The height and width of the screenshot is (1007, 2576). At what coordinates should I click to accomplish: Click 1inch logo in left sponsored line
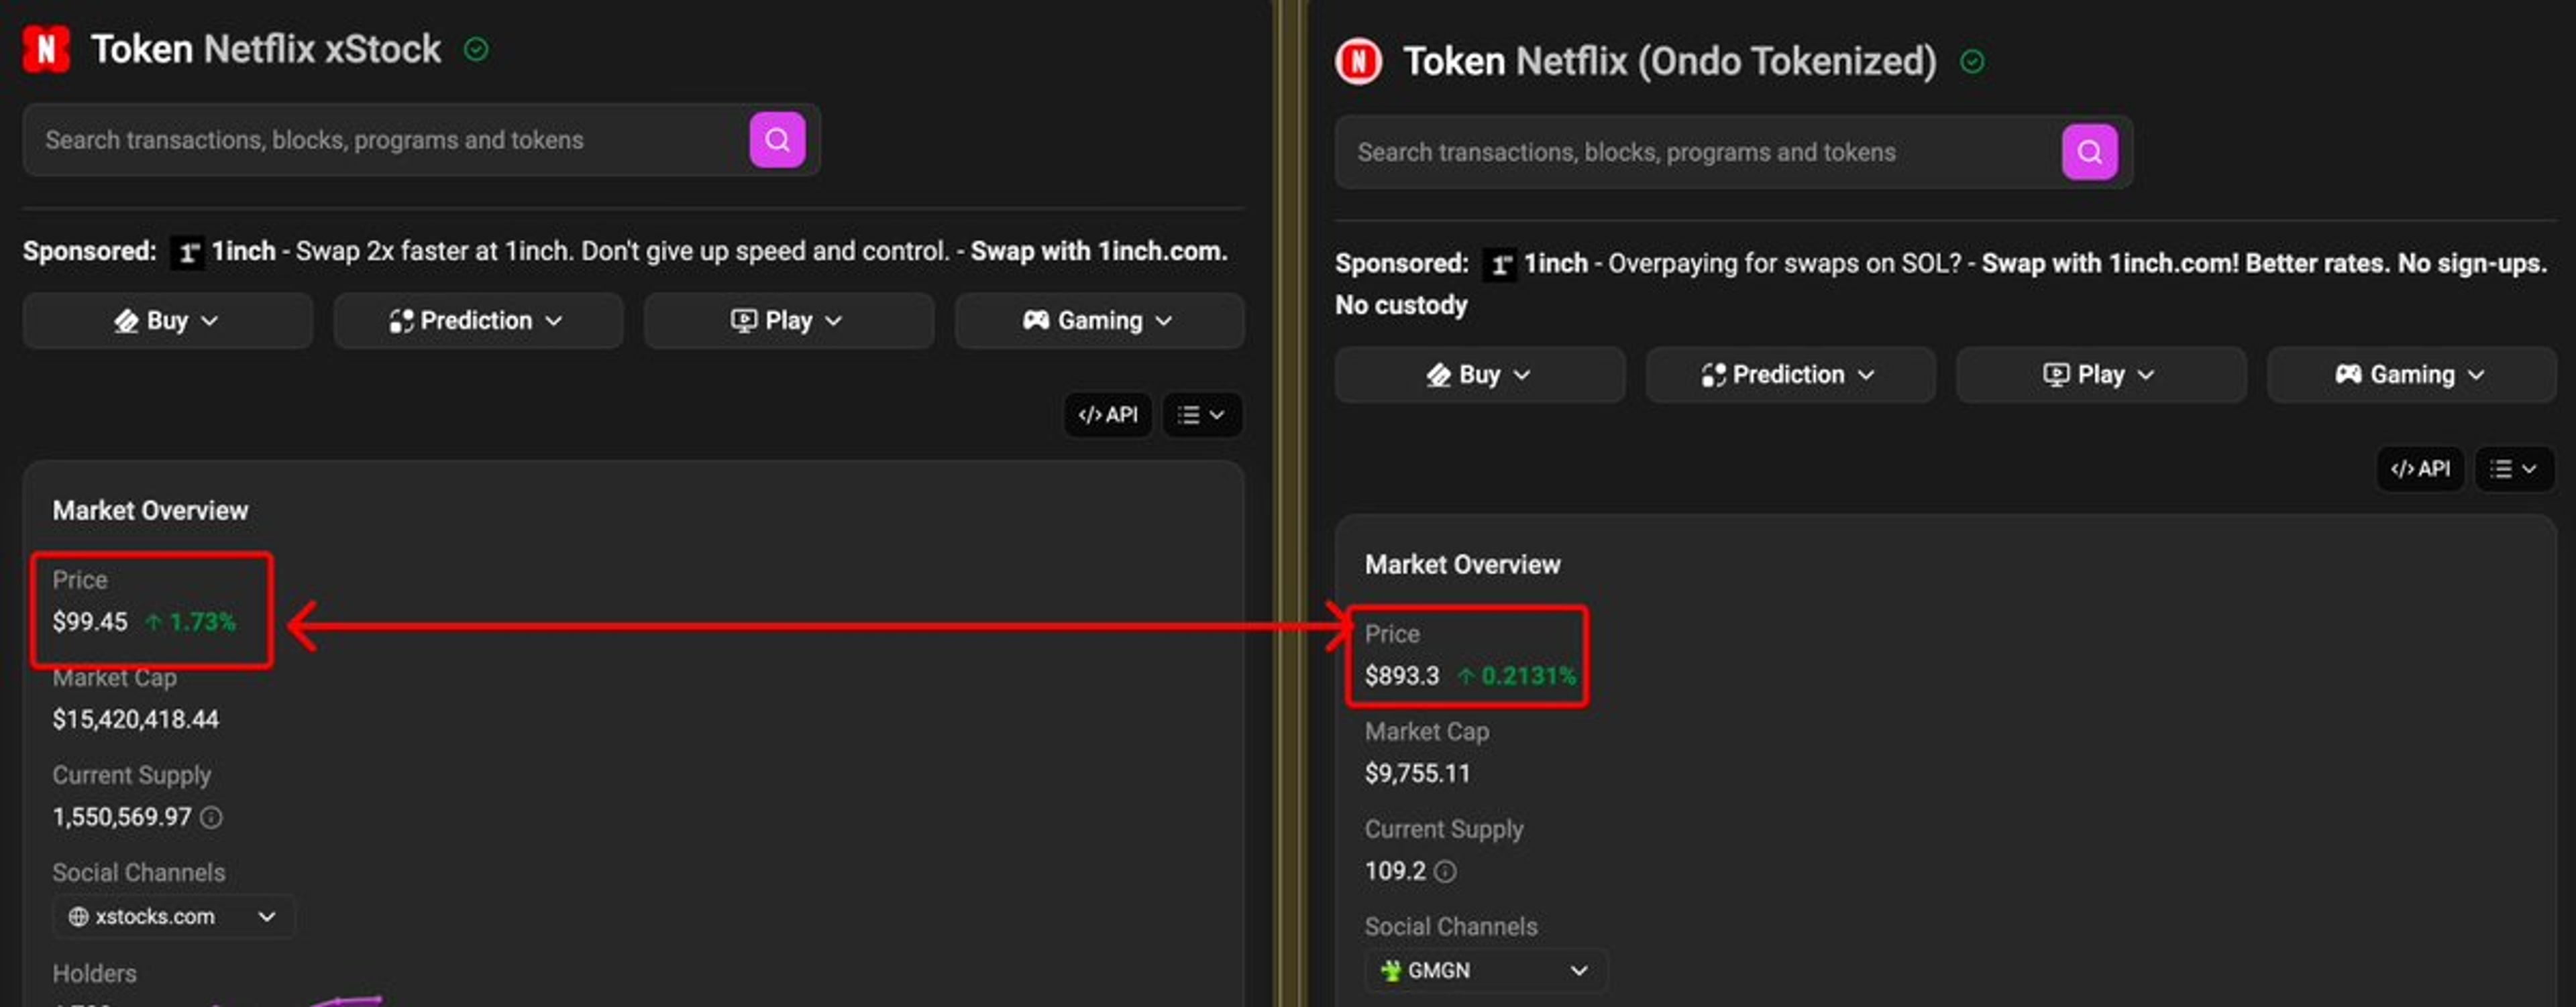pos(187,252)
